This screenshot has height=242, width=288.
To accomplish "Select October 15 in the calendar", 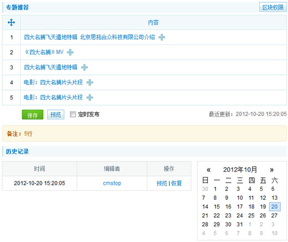I will pos(217,206).
